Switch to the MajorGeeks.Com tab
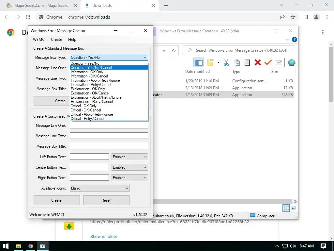334x251 pixels. coord(41,6)
